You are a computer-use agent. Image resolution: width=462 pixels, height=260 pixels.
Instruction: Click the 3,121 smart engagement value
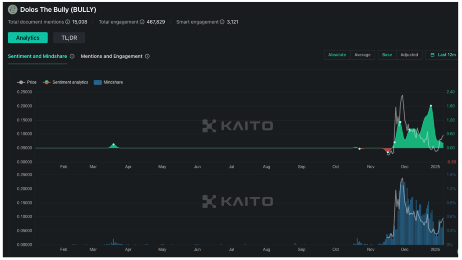point(232,22)
